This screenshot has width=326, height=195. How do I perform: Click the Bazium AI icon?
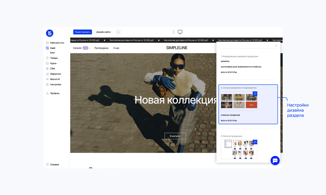tap(47, 79)
